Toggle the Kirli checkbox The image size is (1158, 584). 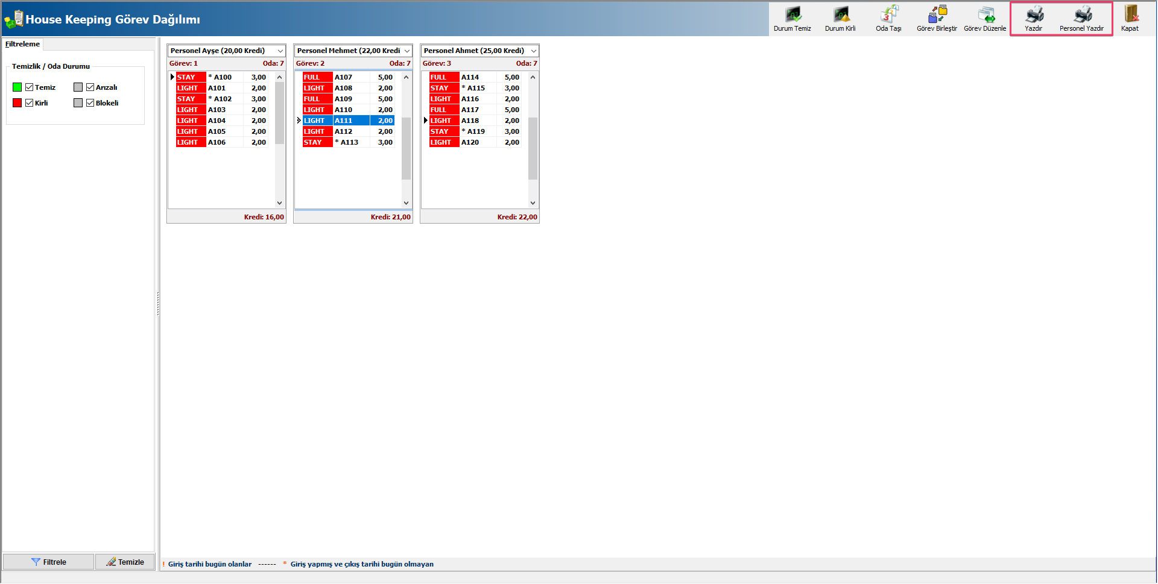click(x=30, y=103)
